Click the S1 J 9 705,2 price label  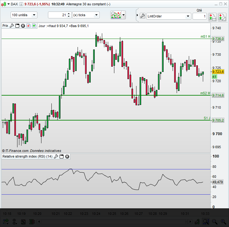(x=218, y=120)
